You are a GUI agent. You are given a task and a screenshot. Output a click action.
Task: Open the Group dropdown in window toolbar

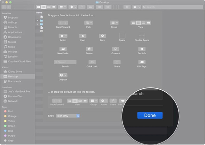pyautogui.click(x=63, y=7)
